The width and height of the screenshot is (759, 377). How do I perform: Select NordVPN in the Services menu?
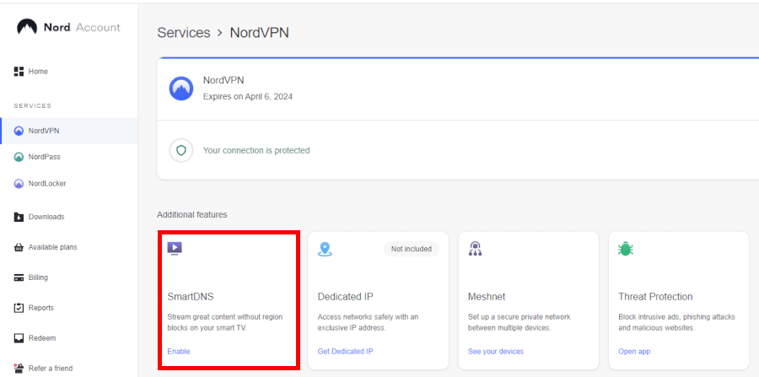pos(69,131)
